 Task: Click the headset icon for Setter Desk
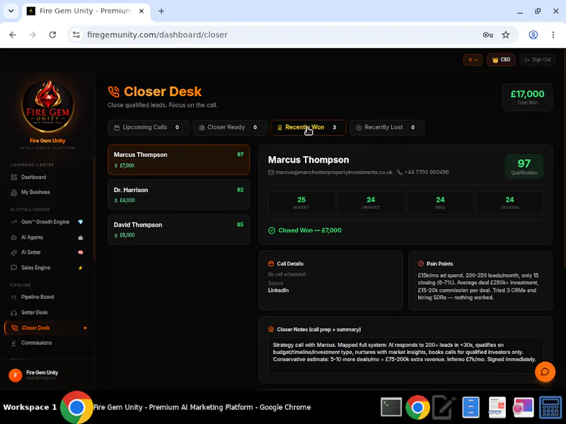[13, 313]
